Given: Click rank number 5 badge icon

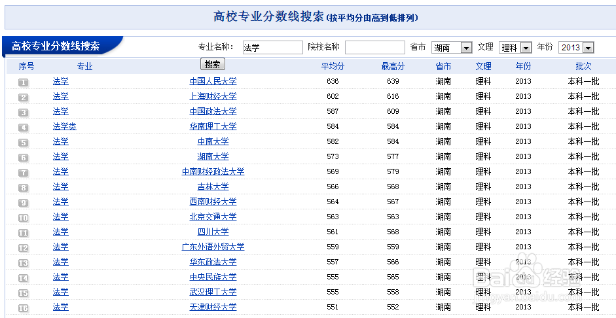Looking at the screenshot, I should (x=24, y=143).
